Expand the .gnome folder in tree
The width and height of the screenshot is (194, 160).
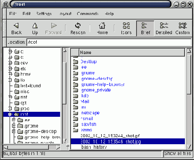(x=14, y=126)
